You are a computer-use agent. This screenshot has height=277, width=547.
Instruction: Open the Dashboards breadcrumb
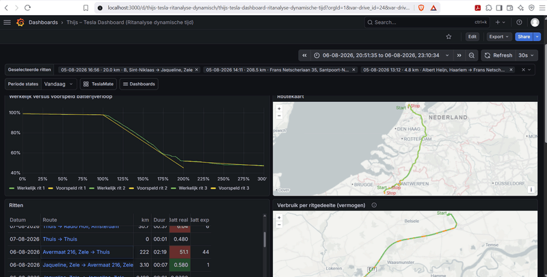[x=43, y=23]
